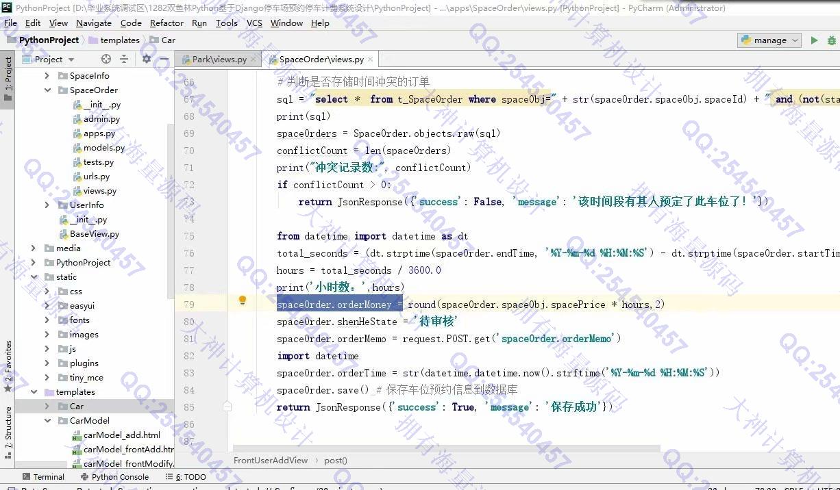Click the highlighted spaceOrder.orderMoney text
Viewport: 840px width, 490px height.
click(x=340, y=305)
